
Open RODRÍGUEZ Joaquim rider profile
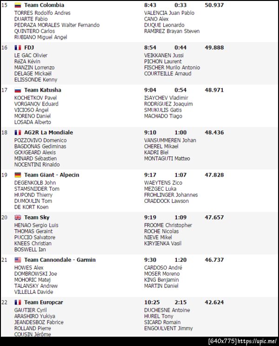(168, 104)
